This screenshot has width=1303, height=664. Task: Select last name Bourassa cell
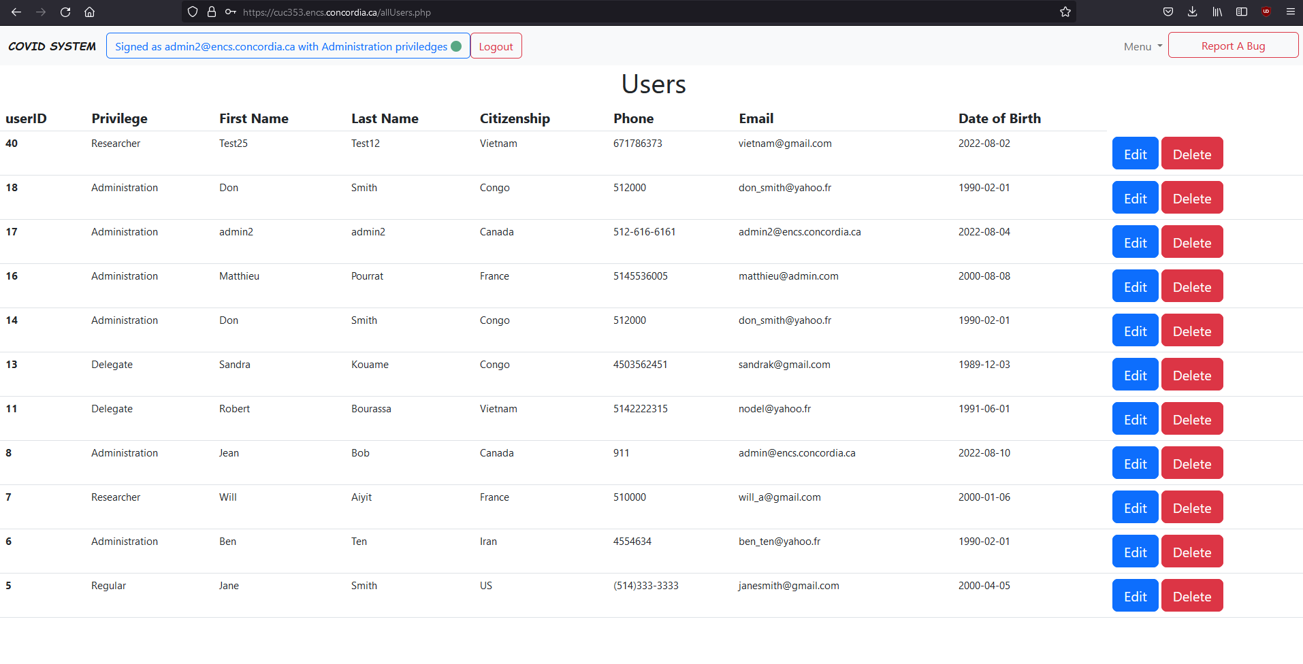pyautogui.click(x=371, y=409)
